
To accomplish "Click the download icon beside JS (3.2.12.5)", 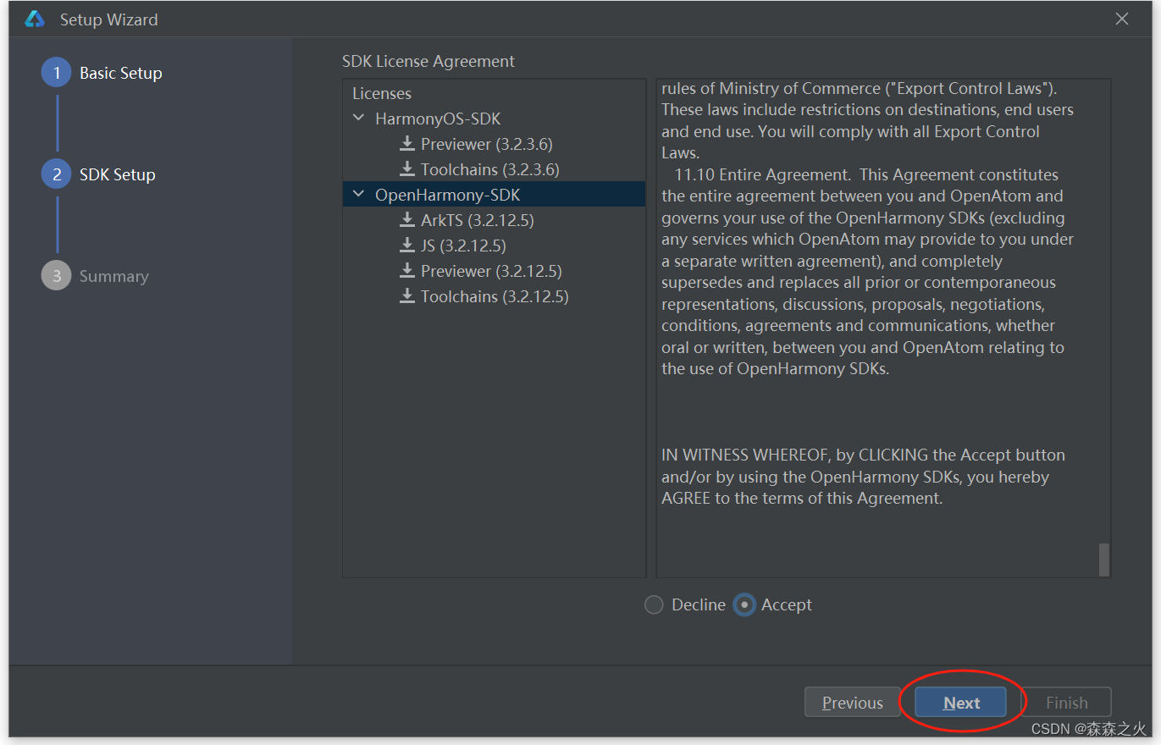I will (x=407, y=246).
